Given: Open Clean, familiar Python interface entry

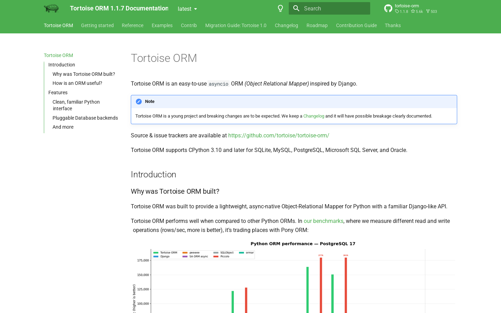Looking at the screenshot, I should tap(76, 105).
